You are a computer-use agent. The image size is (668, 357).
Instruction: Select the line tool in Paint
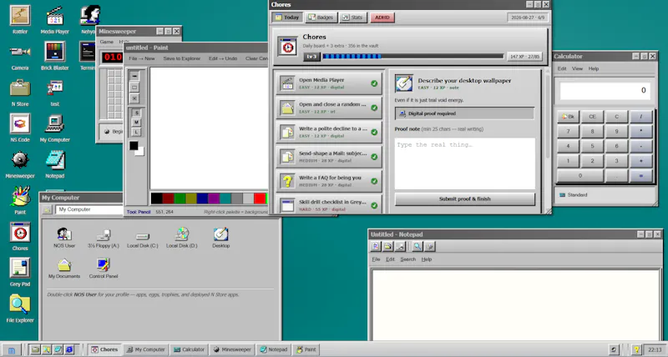pos(134,76)
